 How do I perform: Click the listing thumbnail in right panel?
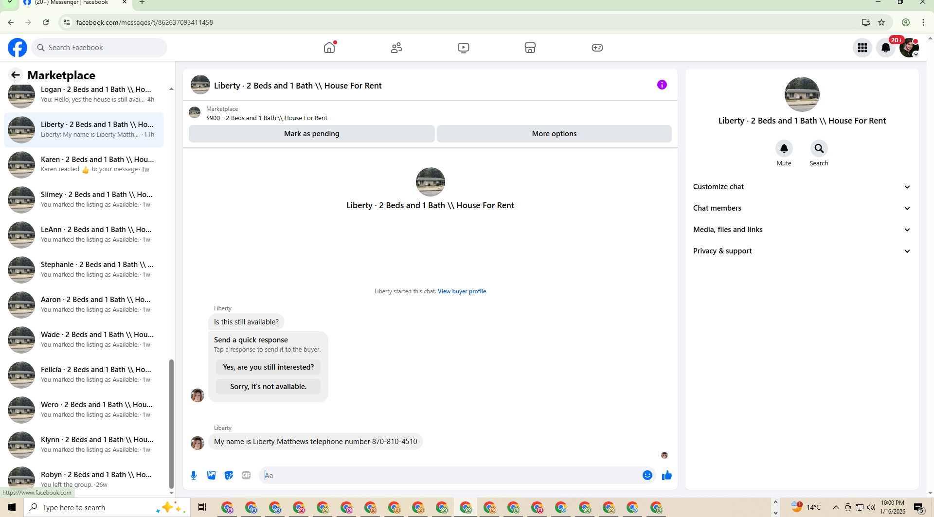pos(802,94)
